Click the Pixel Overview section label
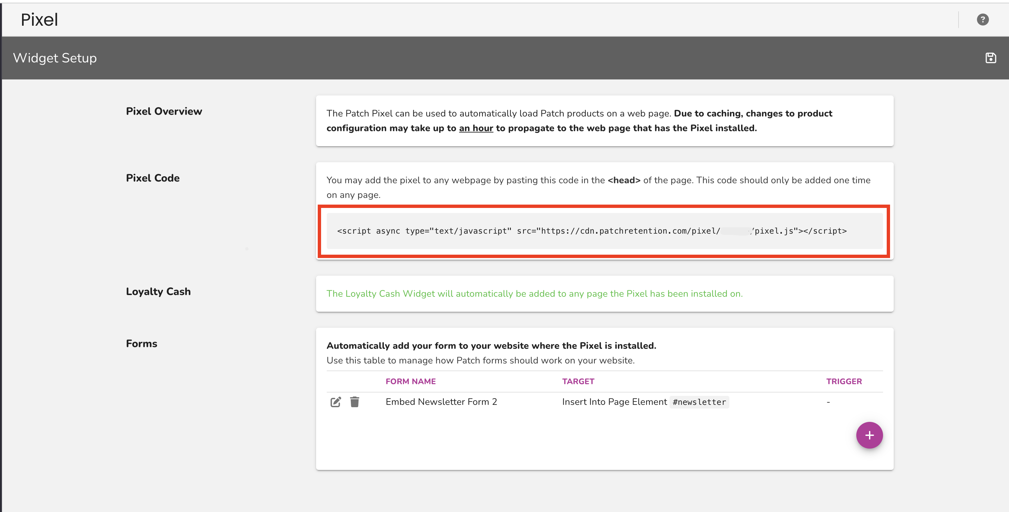 [x=164, y=111]
